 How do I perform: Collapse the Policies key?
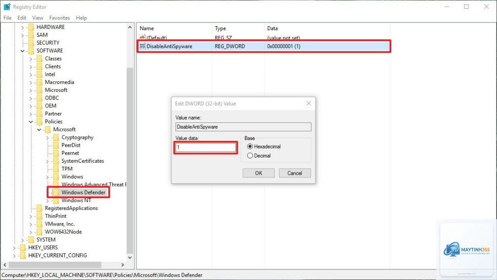pos(31,122)
